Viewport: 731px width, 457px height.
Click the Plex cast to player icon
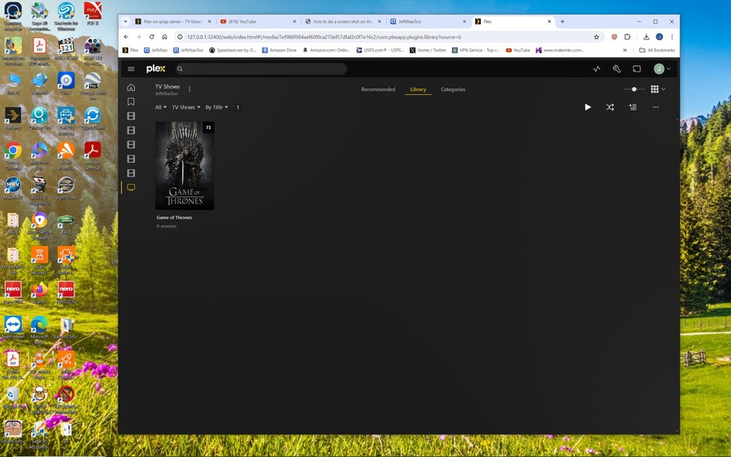coord(636,69)
